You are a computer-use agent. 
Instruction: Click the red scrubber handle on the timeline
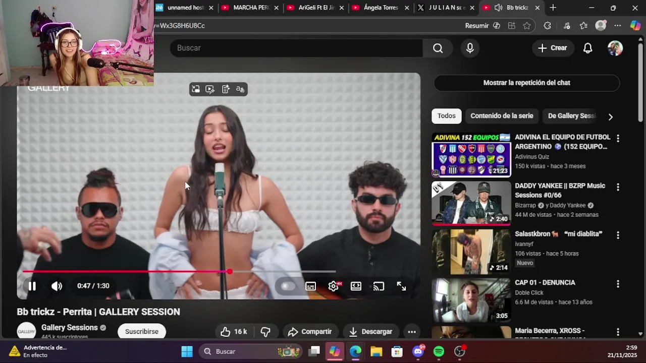coord(230,272)
